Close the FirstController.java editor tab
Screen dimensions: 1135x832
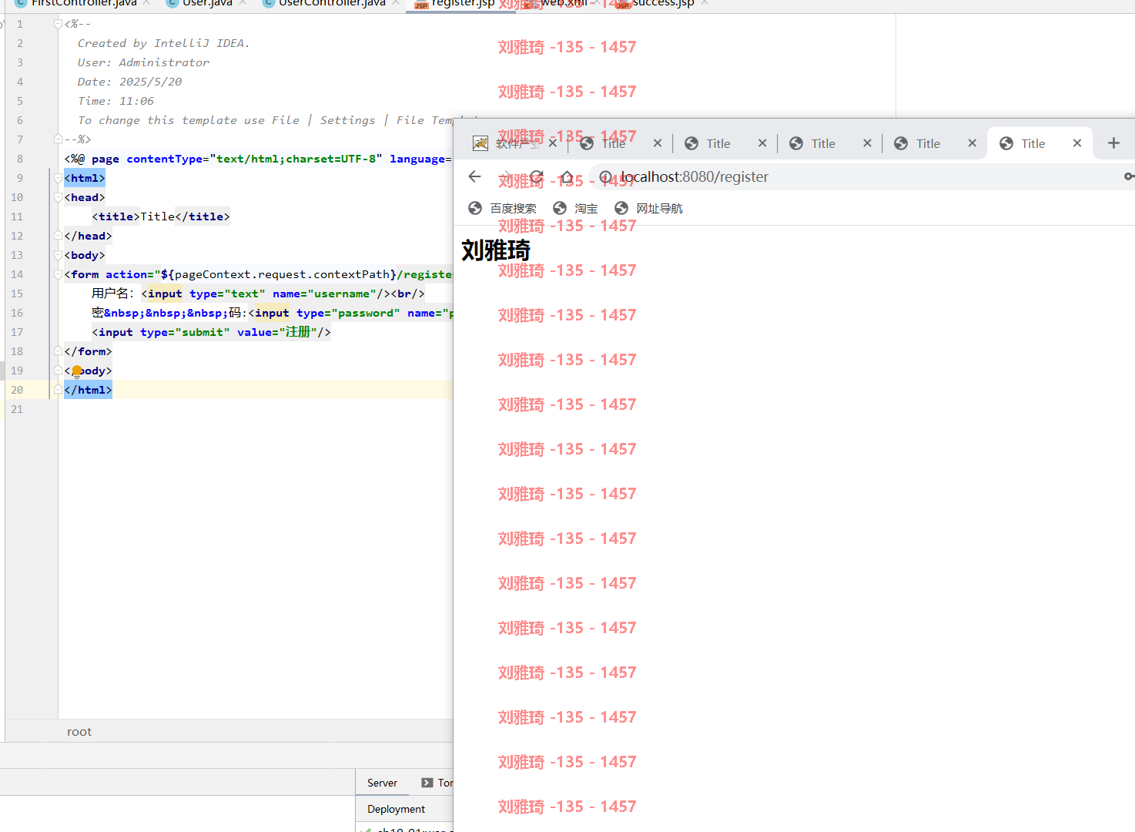pyautogui.click(x=147, y=3)
